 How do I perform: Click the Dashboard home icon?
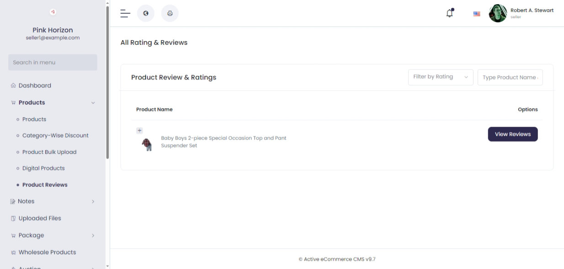pos(13,86)
